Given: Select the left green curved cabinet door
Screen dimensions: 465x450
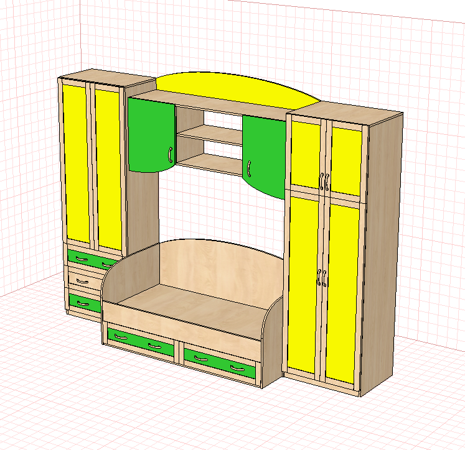Looking at the screenshot, I should [151, 135].
